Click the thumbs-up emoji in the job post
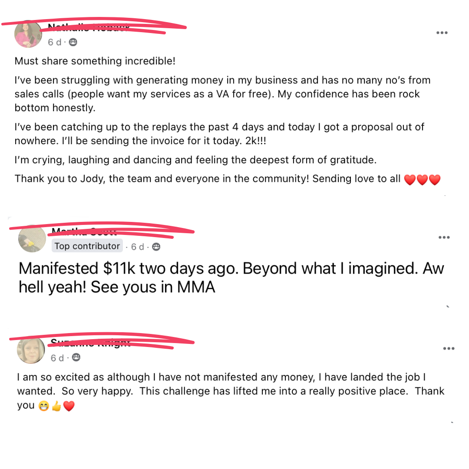 [x=56, y=406]
